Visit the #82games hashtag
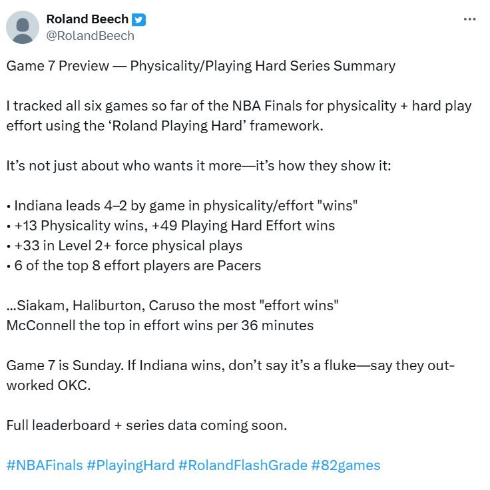This screenshot has width=490, height=490. pos(346,465)
